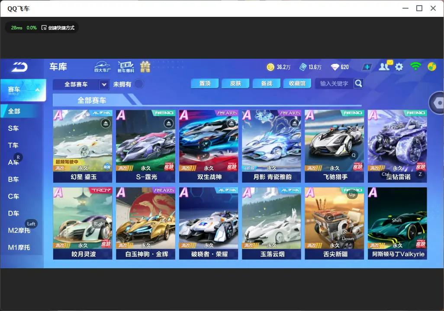
Task: Select the 舌尖新疆 car card
Action: pyautogui.click(x=335, y=223)
